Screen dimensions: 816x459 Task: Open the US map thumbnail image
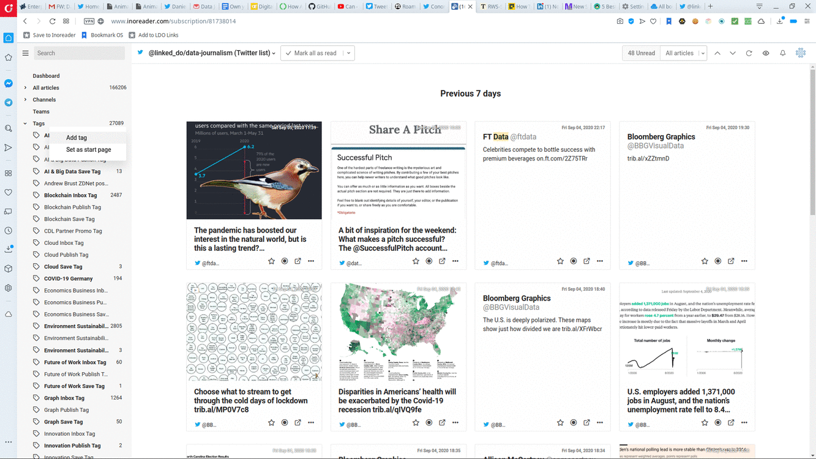point(399,332)
